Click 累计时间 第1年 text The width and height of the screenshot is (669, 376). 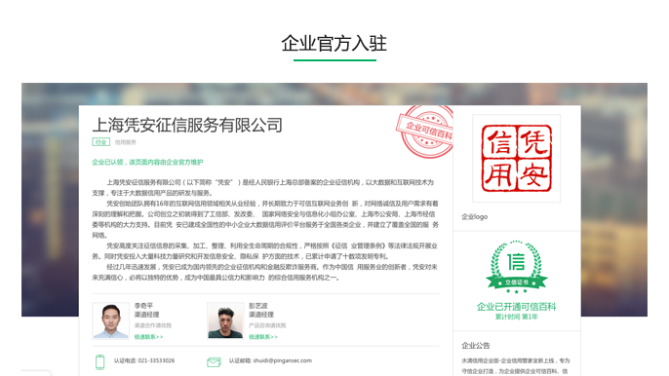point(516,317)
